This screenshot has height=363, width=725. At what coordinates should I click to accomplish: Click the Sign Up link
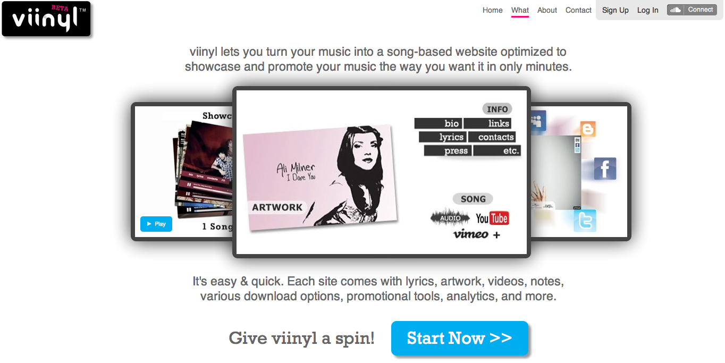coord(616,10)
